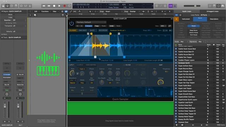
Task: Adjust the Quick Sampler Volume knob
Action: pos(161,83)
